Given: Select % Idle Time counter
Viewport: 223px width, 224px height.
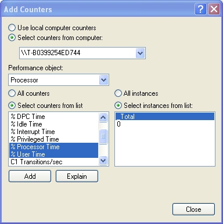Looking at the screenshot, I should pyautogui.click(x=53, y=124).
